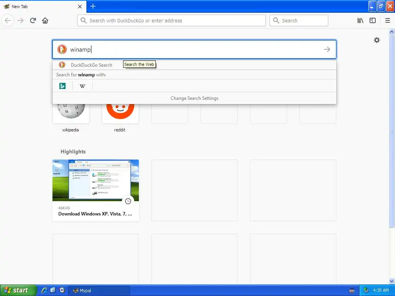The height and width of the screenshot is (296, 395).
Task: Click the magnifier icon in address bar
Action: [x=83, y=20]
